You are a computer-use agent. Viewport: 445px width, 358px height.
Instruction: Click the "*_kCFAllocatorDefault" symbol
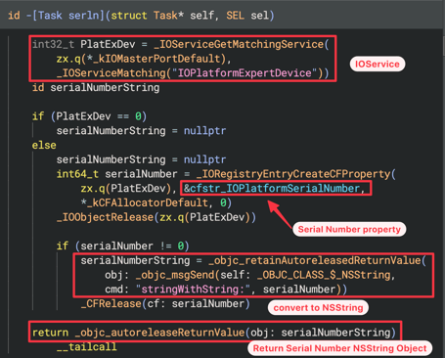pos(145,202)
